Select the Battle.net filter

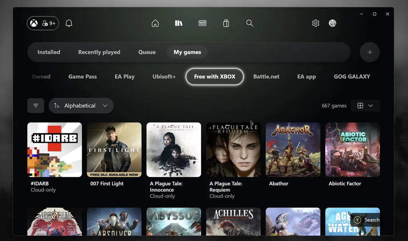click(266, 77)
